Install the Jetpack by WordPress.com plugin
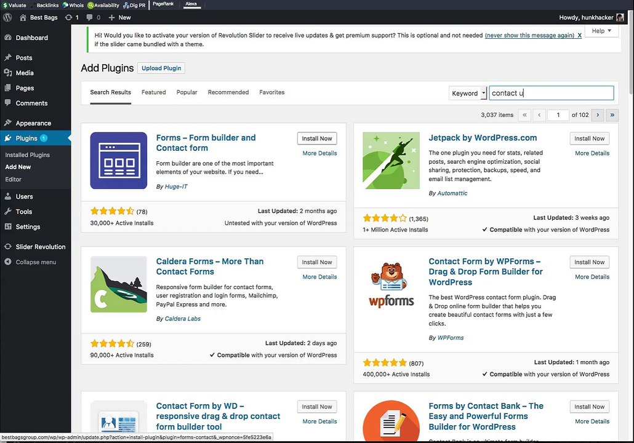Viewport: 634px width, 443px height. coord(589,138)
